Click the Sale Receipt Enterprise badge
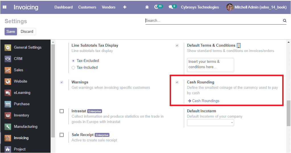The width and height of the screenshot is (291, 153). coord(102,135)
